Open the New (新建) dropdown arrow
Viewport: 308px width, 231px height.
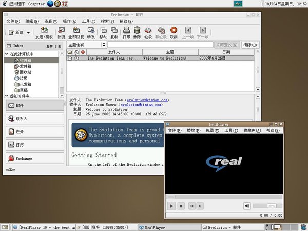click(28, 32)
